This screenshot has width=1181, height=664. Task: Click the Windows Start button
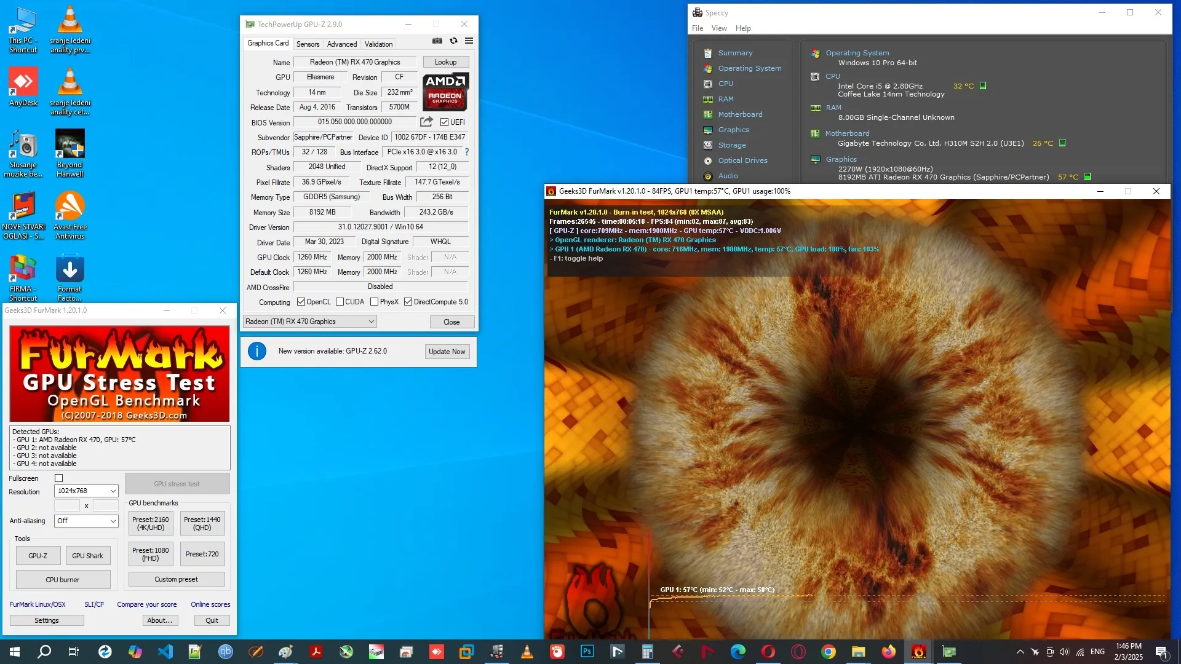tap(15, 651)
